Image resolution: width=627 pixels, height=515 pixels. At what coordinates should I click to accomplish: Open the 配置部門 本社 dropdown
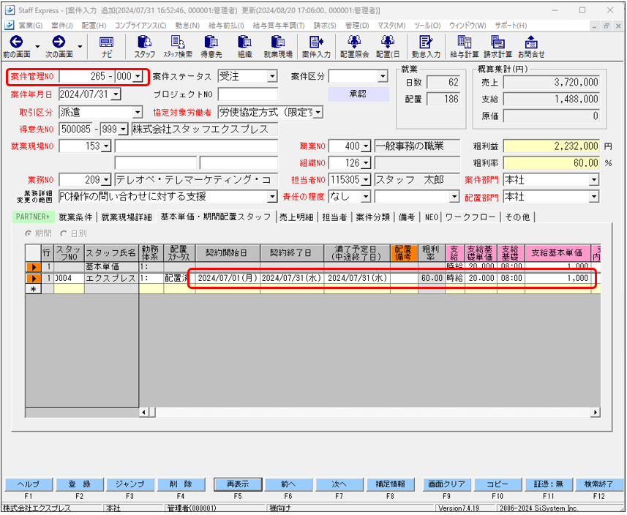point(594,197)
